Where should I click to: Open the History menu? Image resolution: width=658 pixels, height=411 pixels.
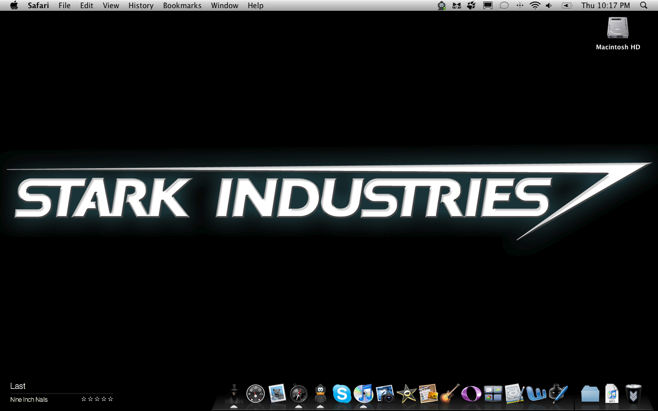click(141, 6)
